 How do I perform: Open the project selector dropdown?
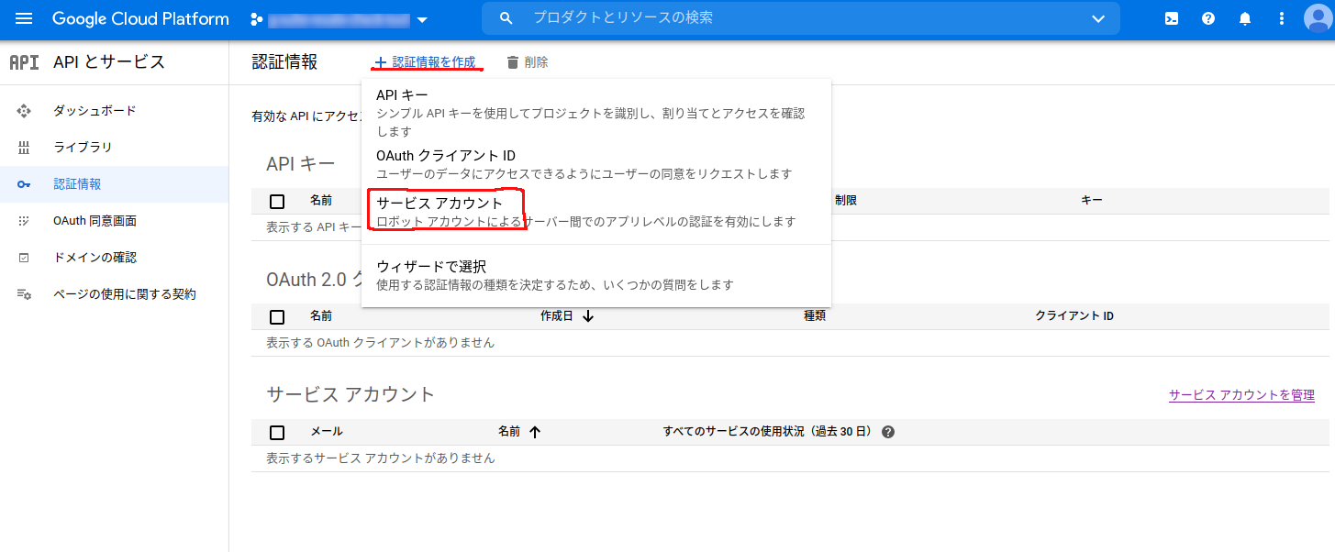339,19
